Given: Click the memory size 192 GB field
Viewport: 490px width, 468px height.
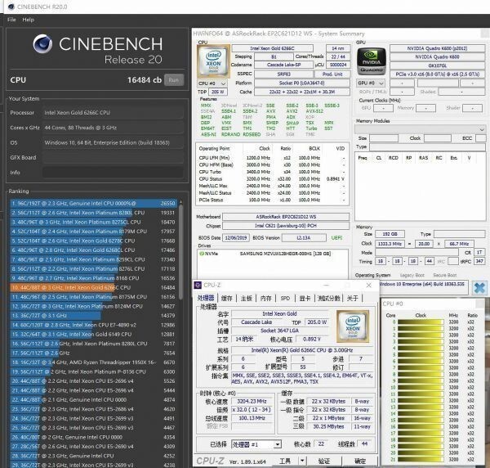Looking at the screenshot, I should tap(390, 234).
